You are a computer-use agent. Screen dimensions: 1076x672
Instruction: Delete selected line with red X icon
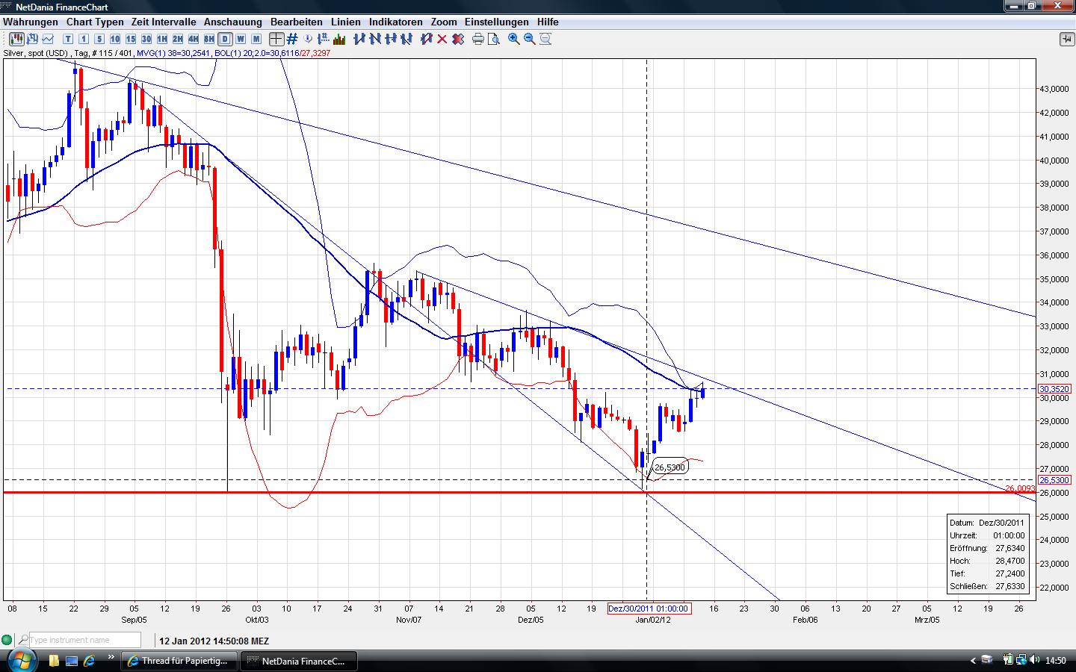pos(442,39)
